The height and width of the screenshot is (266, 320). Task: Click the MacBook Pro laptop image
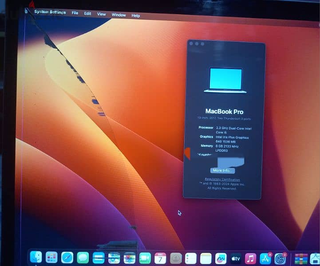pos(225,80)
